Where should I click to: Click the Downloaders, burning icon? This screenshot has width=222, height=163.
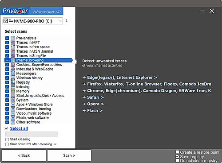[x=13, y=109]
